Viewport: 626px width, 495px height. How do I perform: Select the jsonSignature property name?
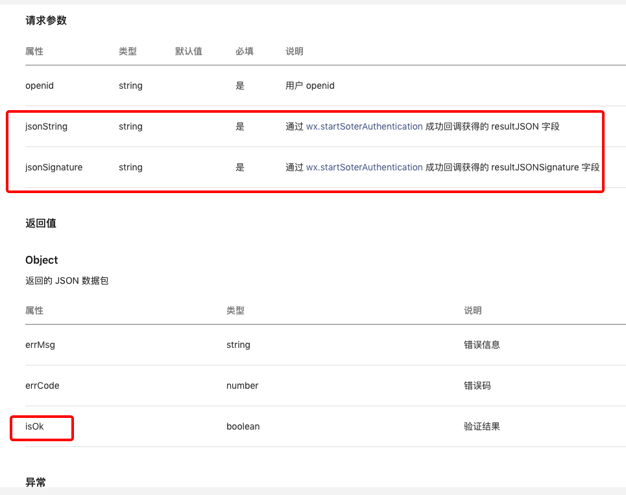tap(54, 167)
